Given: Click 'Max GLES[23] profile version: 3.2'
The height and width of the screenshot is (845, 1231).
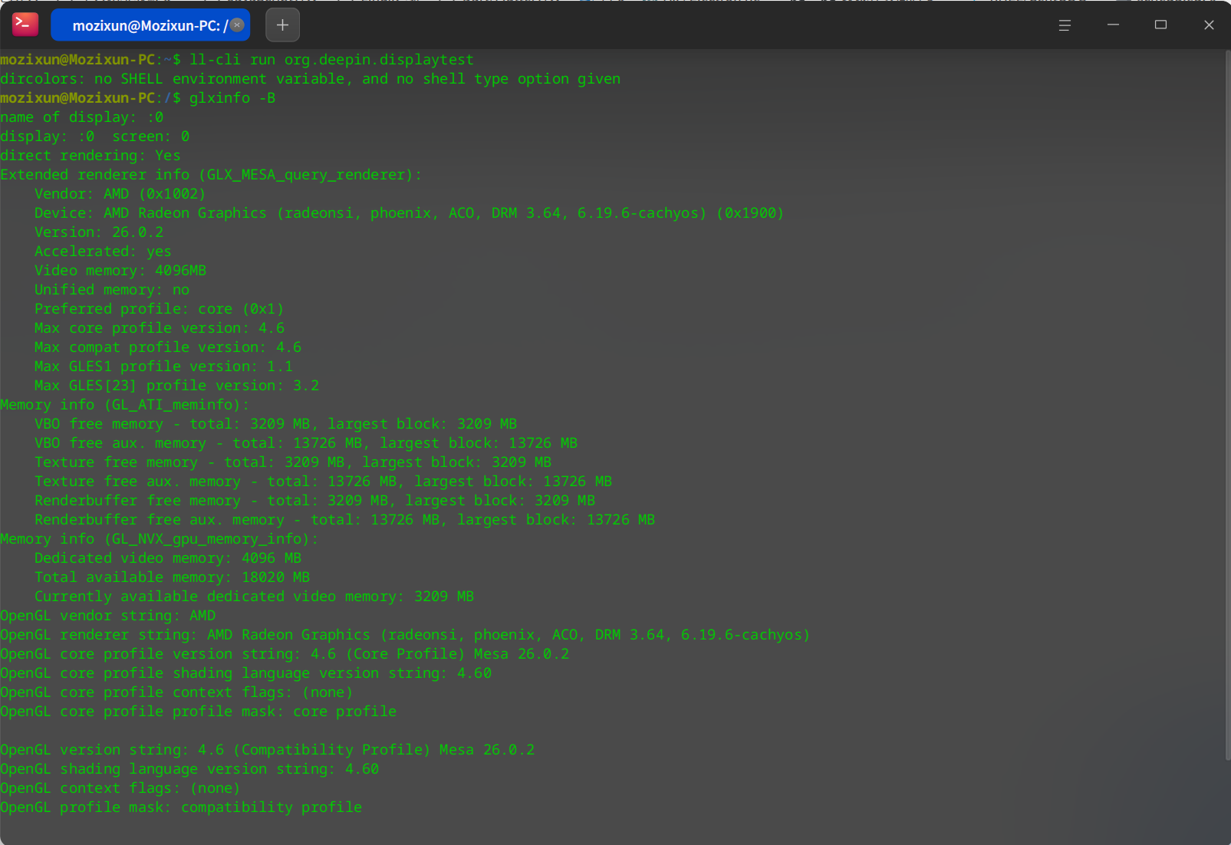Looking at the screenshot, I should coord(176,386).
